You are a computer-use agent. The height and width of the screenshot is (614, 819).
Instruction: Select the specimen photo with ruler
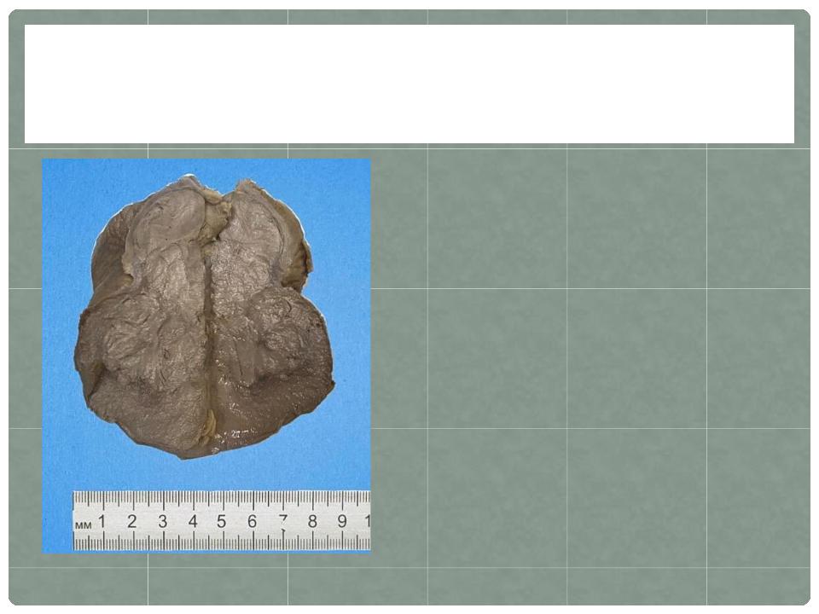click(206, 355)
